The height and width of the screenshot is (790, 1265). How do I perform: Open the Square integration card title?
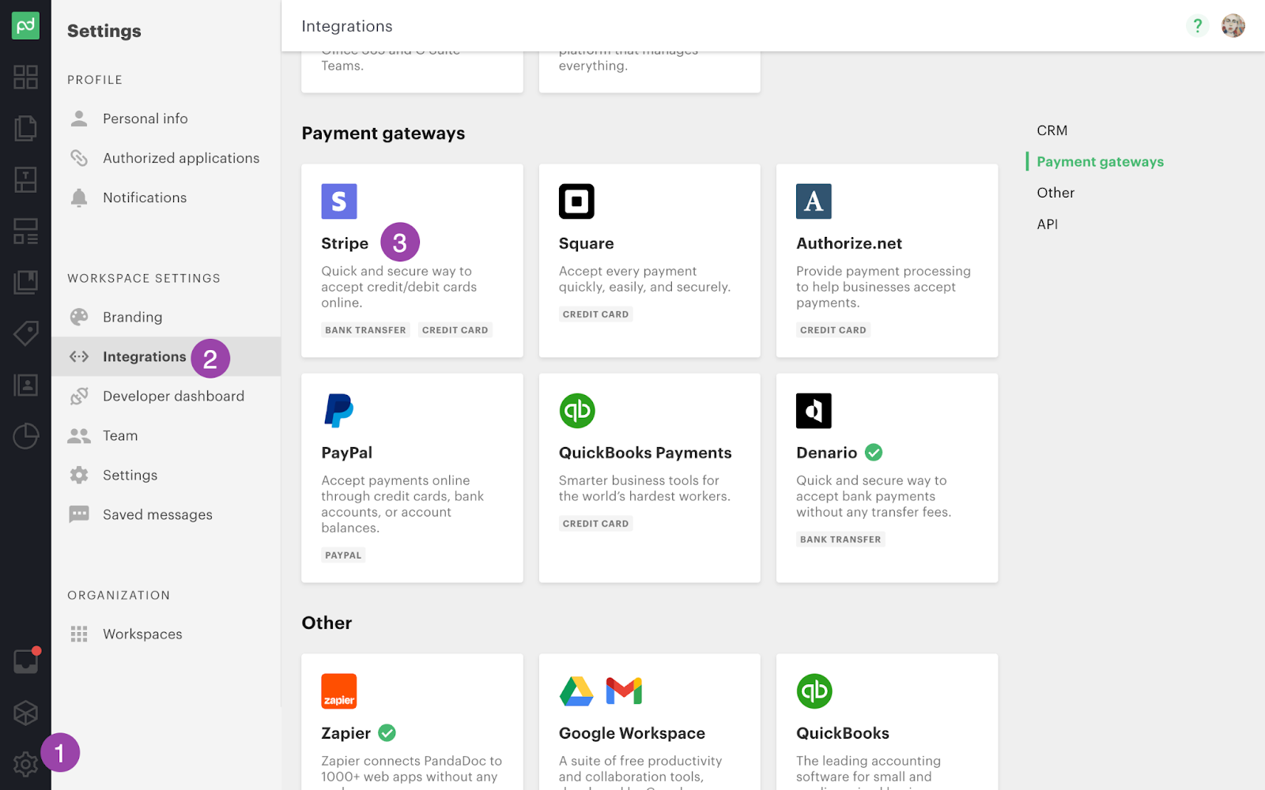587,243
